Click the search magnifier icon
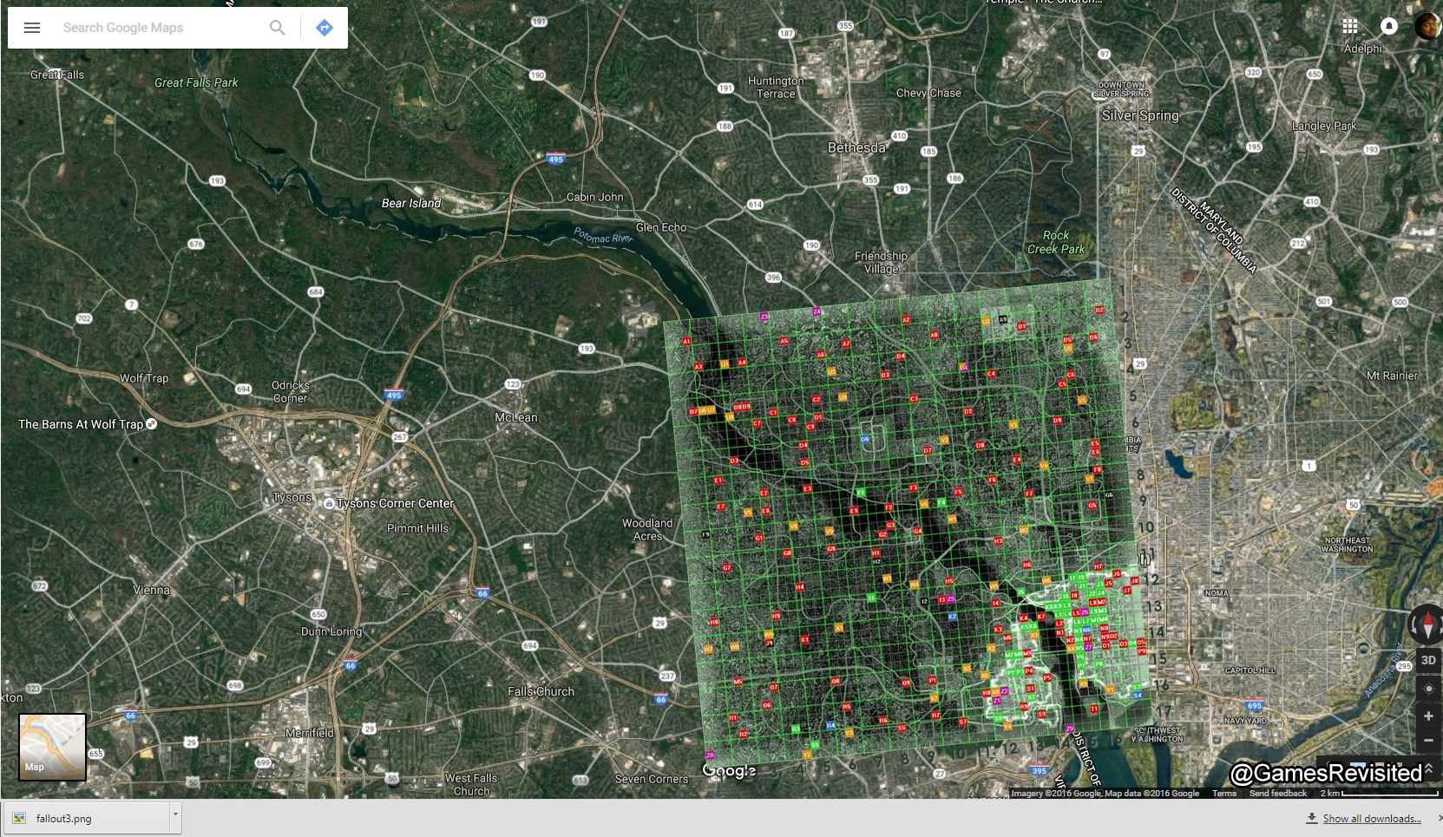This screenshot has width=1443, height=837. coord(277,28)
